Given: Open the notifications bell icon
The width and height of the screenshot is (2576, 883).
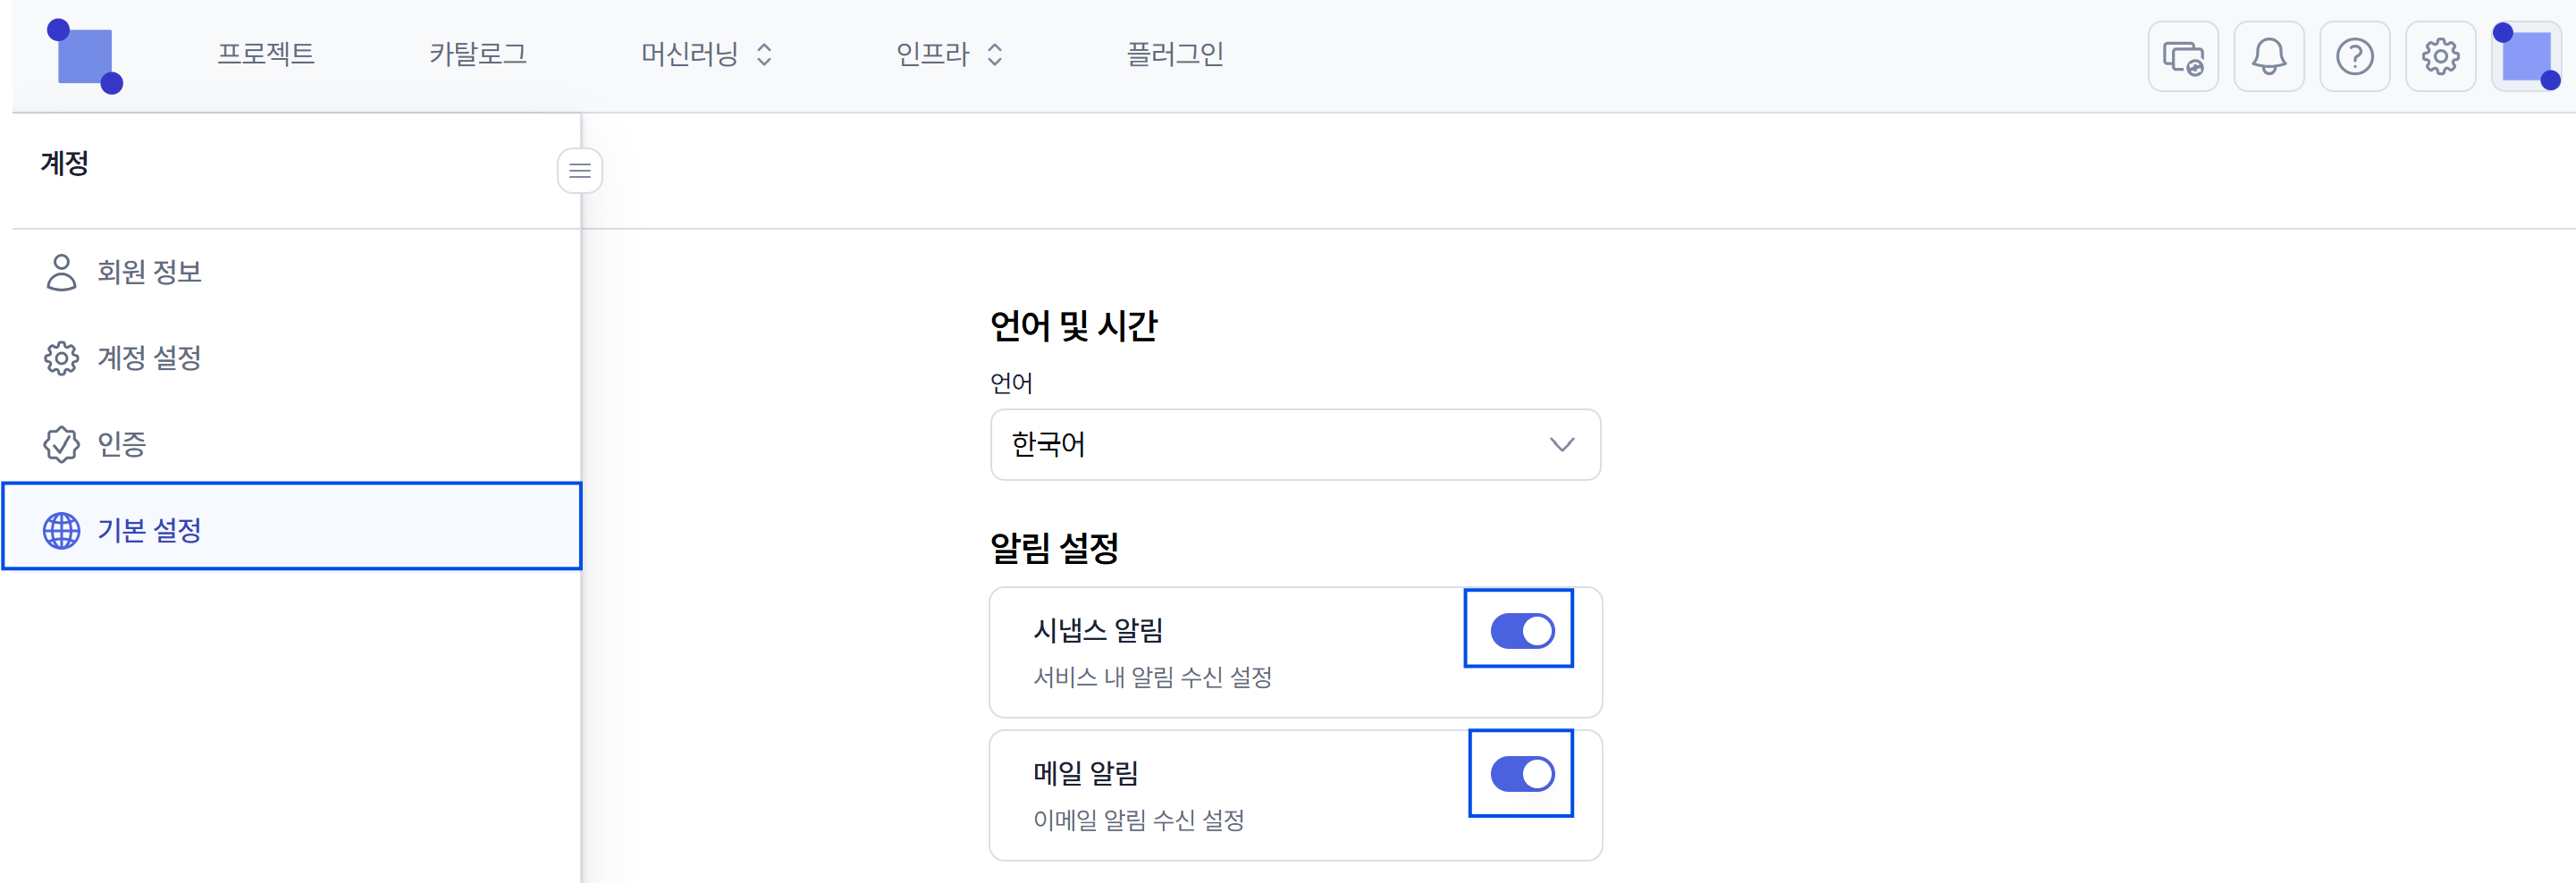Looking at the screenshot, I should coord(2269,57).
